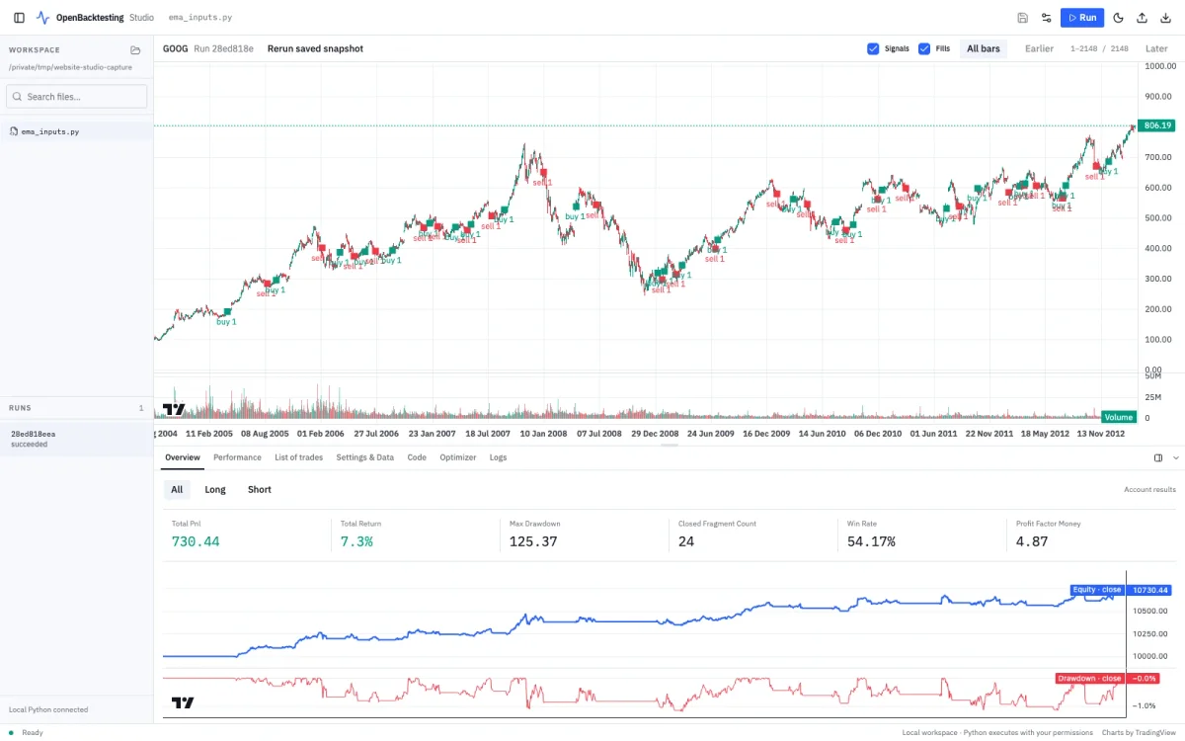The image size is (1185, 741).
Task: Click the Volume label on chart
Action: [1118, 417]
